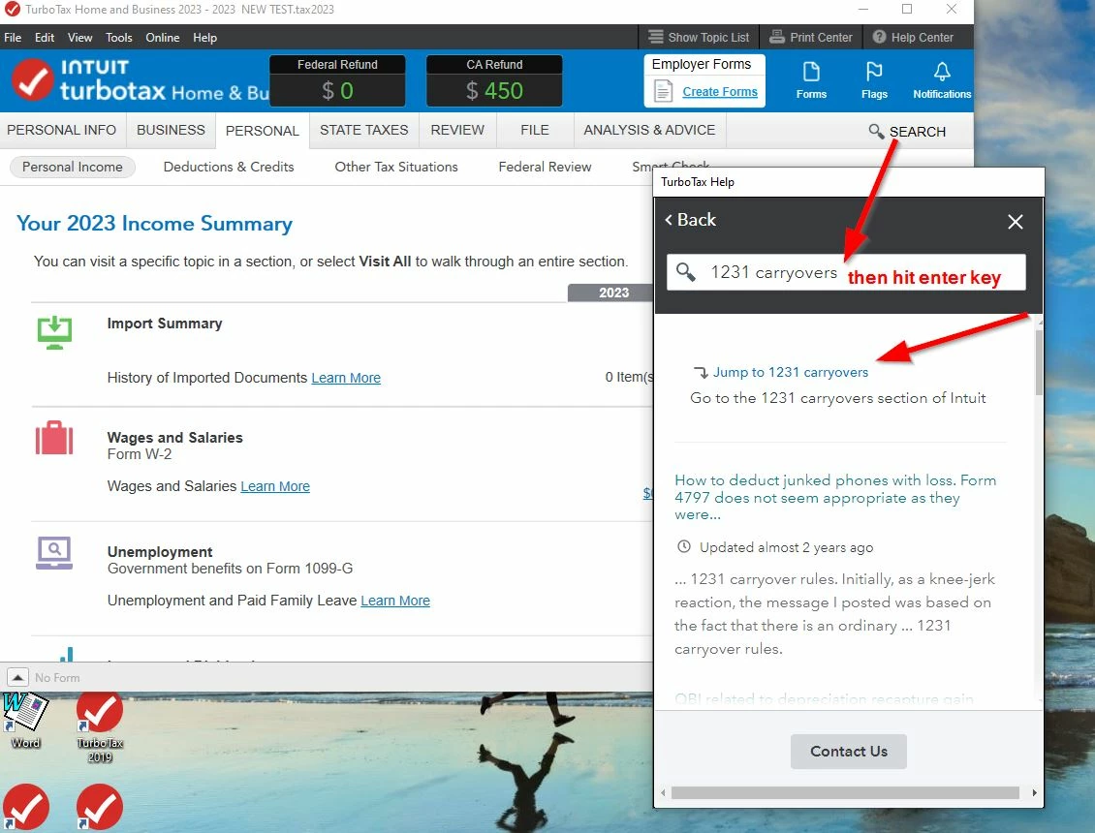Click the Federal Refund amount box
This screenshot has width=1095, height=833.
click(x=337, y=81)
